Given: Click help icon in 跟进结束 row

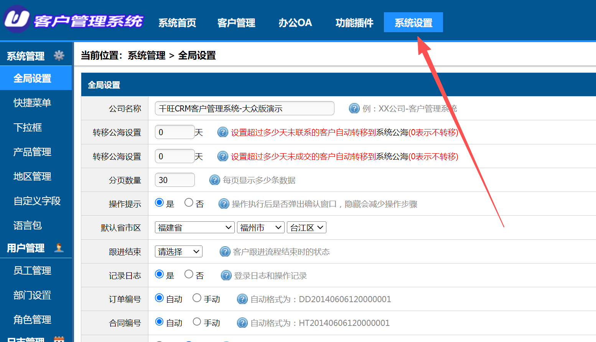Looking at the screenshot, I should click(x=225, y=252).
